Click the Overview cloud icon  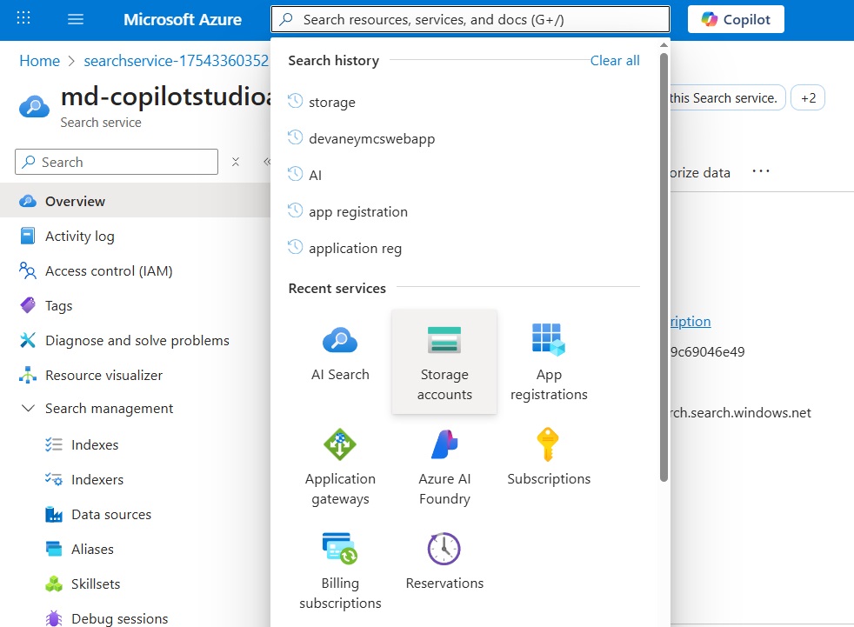28,201
